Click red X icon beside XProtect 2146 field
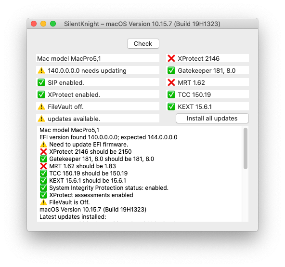 (x=171, y=58)
